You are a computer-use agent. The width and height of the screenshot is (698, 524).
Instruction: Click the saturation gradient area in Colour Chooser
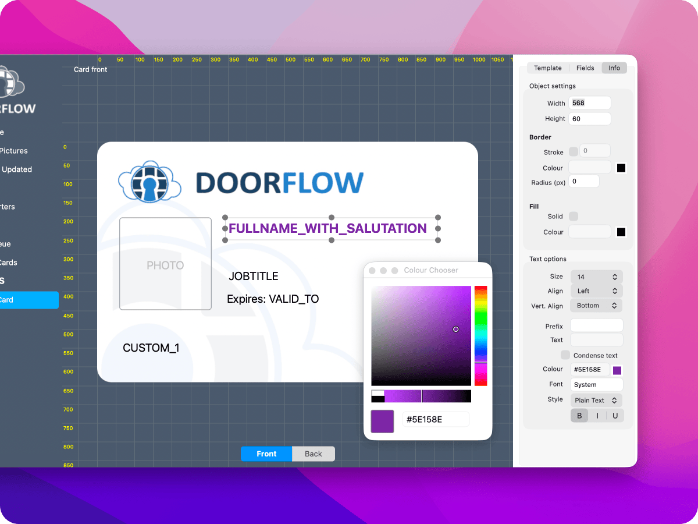(x=421, y=336)
